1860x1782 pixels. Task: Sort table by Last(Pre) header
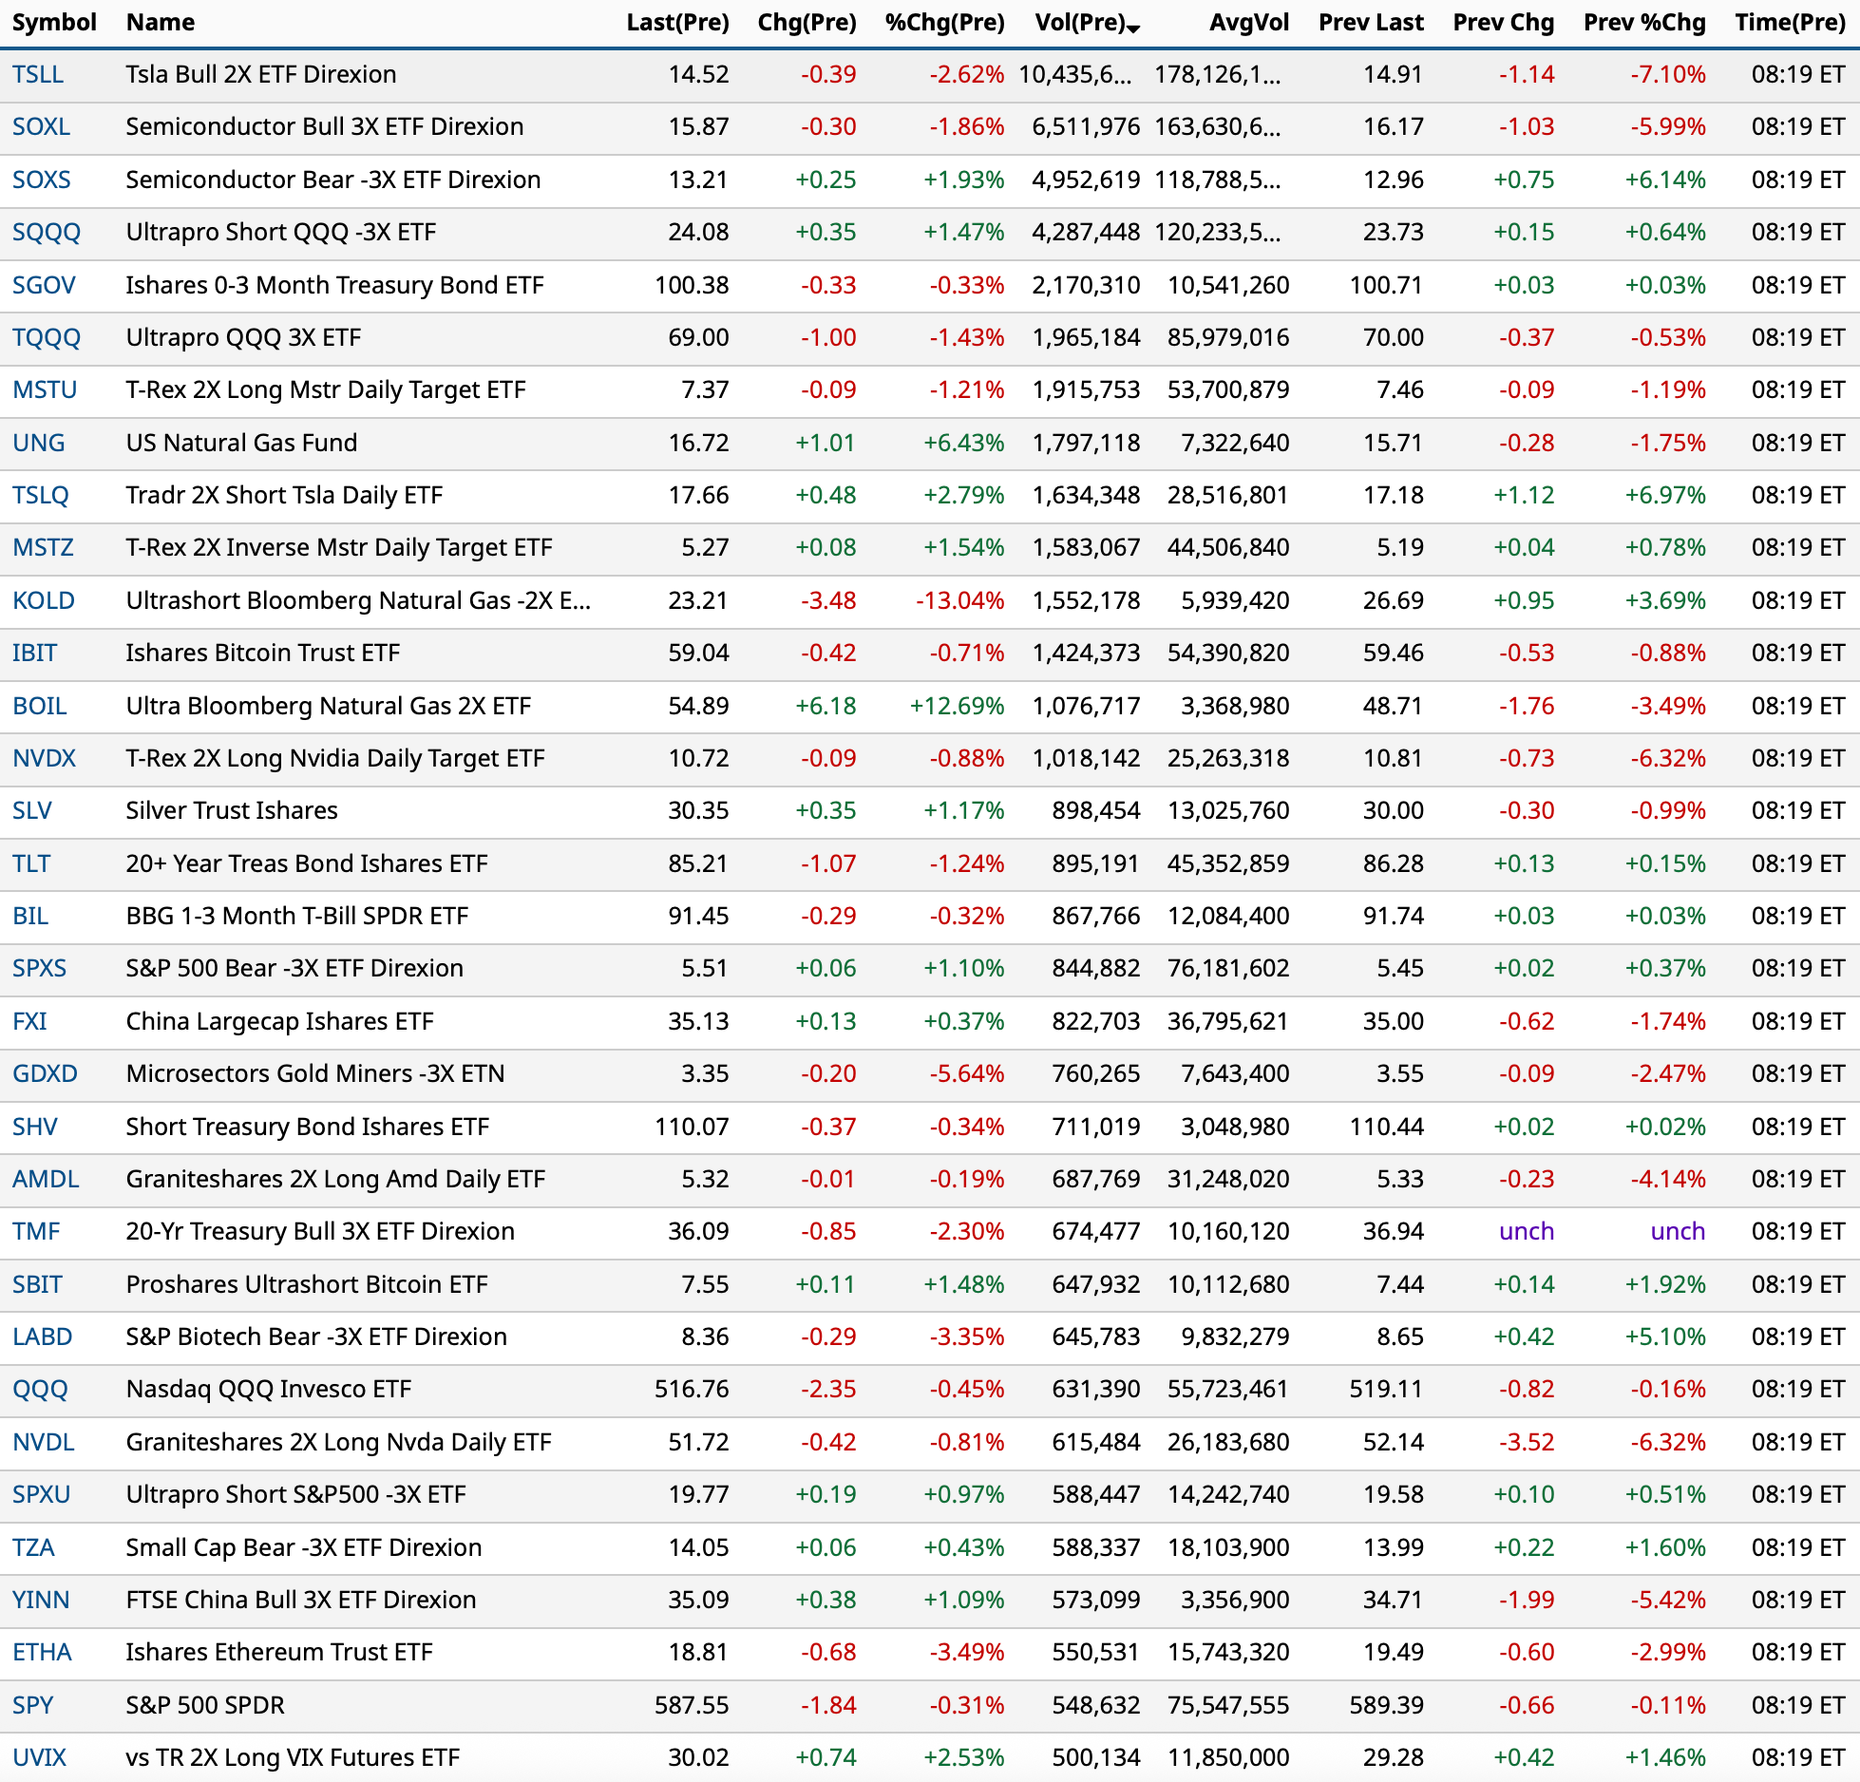pos(677,22)
